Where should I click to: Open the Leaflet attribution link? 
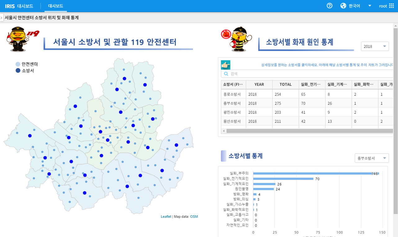point(166,217)
